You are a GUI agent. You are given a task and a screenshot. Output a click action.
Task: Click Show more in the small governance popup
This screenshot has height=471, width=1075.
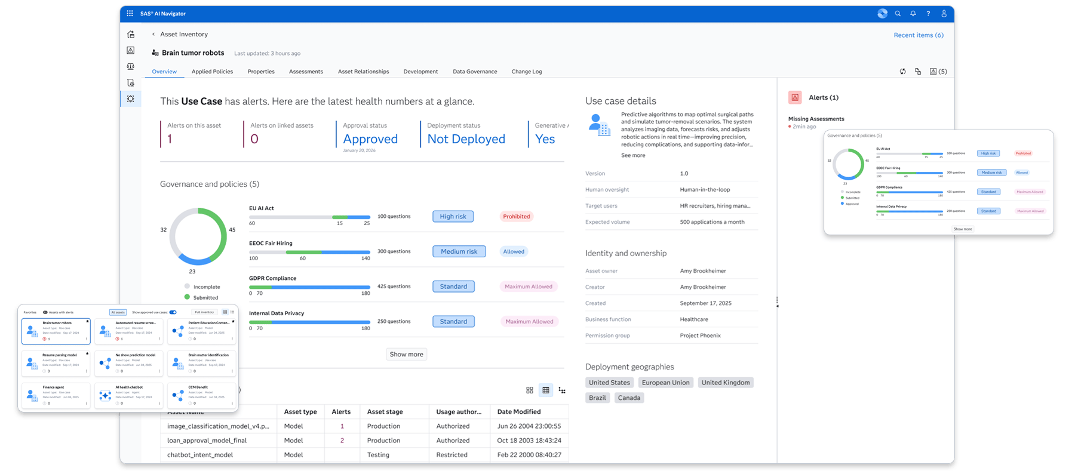963,229
